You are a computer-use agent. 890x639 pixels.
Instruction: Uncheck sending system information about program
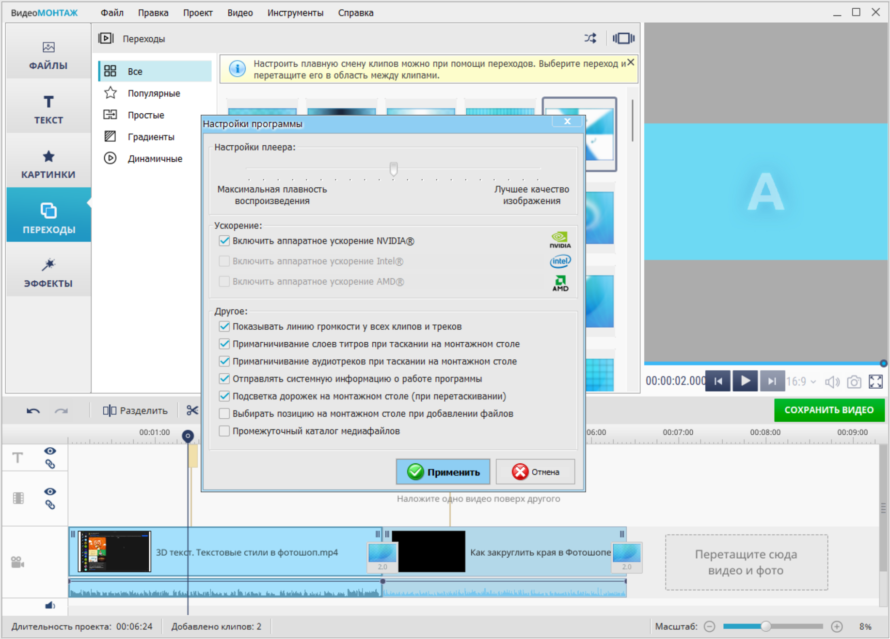pyautogui.click(x=224, y=379)
